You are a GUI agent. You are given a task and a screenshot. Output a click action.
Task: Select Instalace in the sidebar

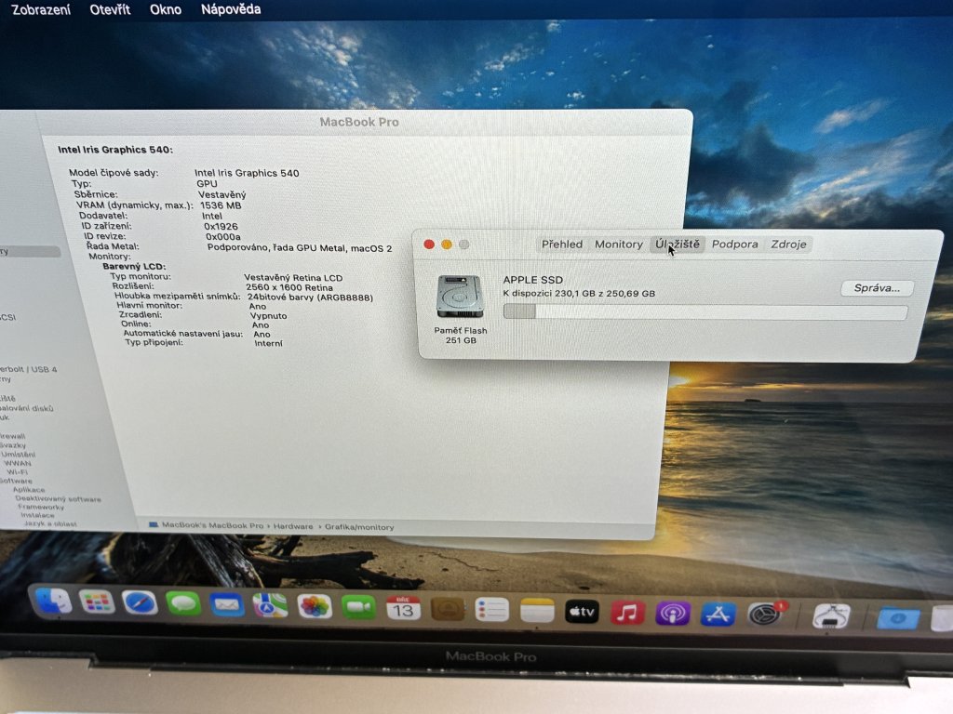[x=37, y=515]
